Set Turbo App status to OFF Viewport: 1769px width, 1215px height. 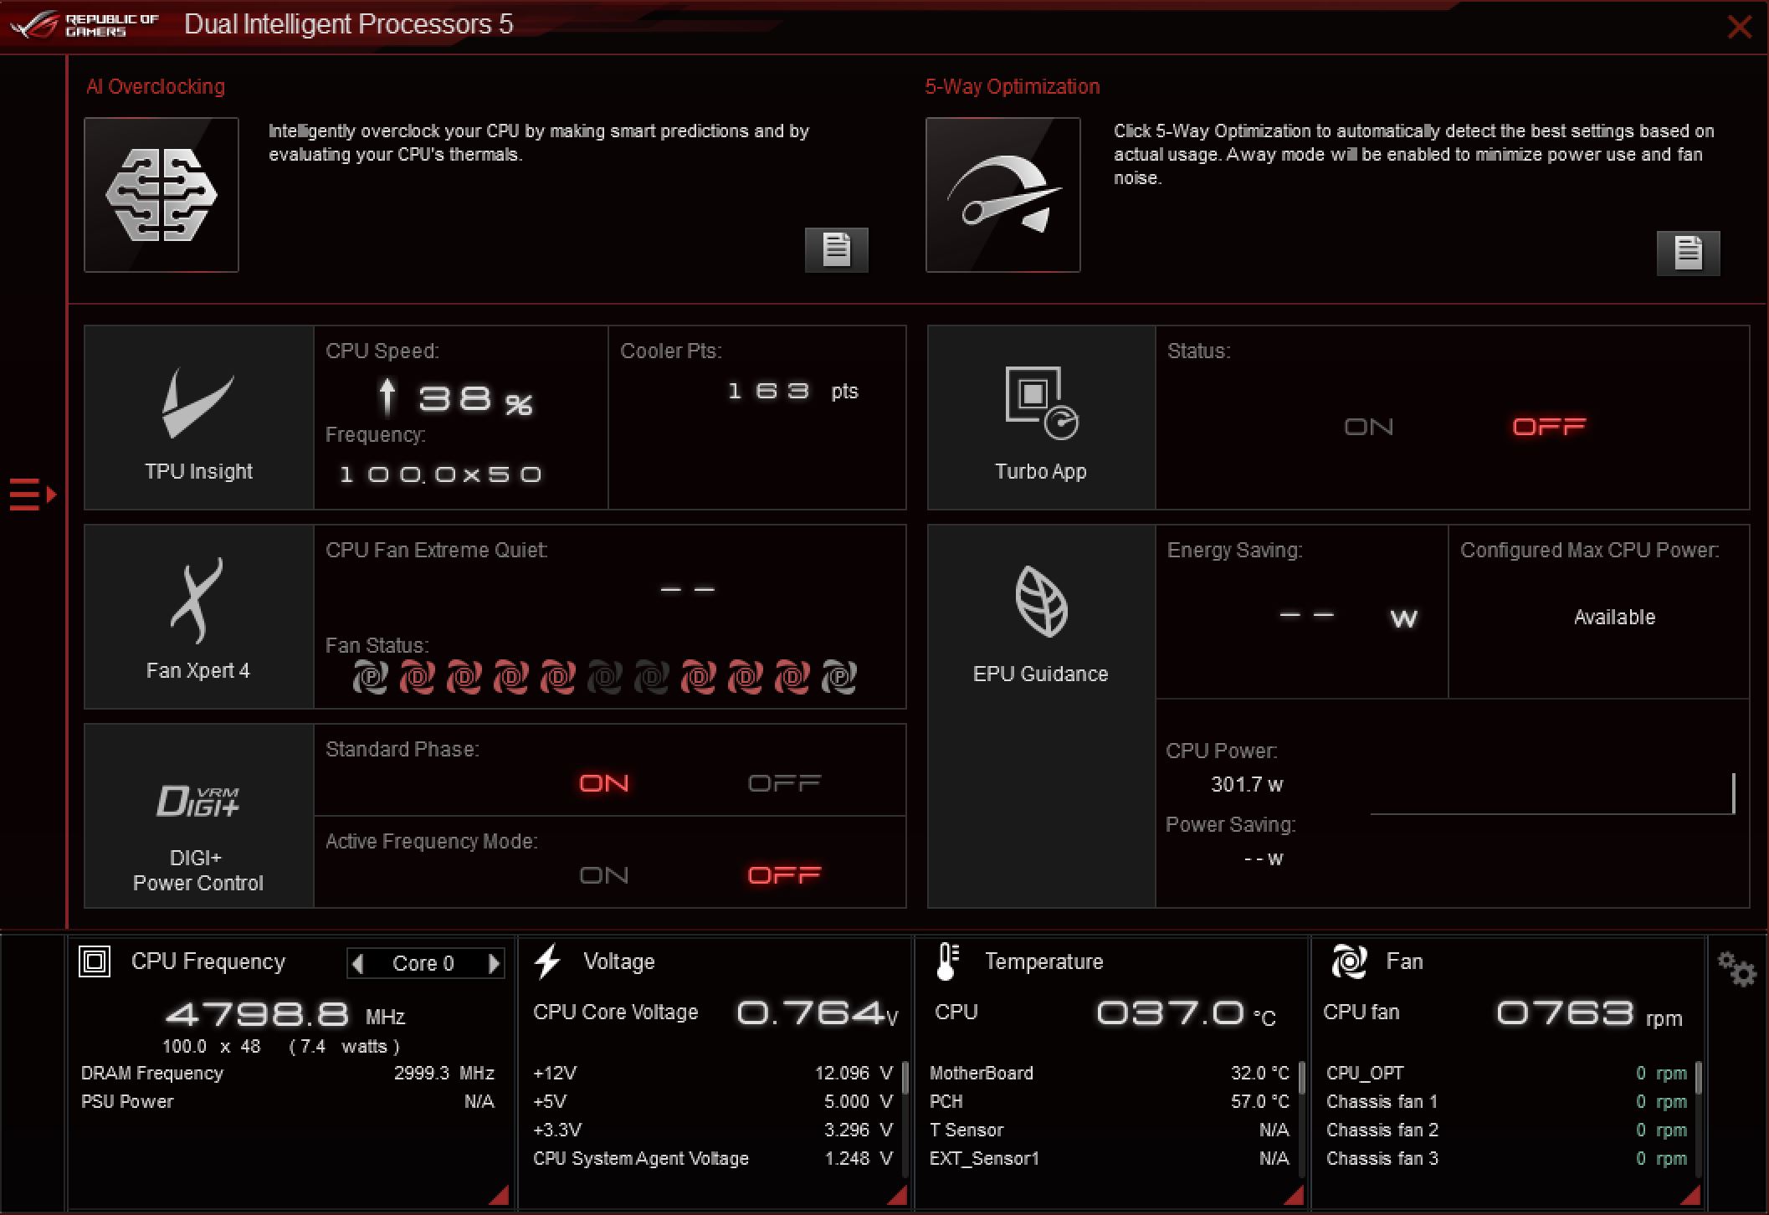(1549, 427)
